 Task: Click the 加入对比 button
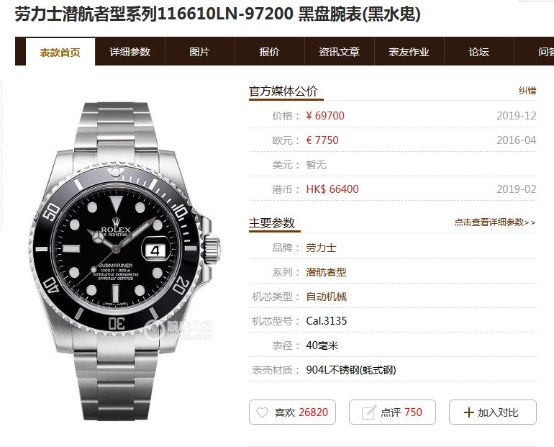pos(493,412)
